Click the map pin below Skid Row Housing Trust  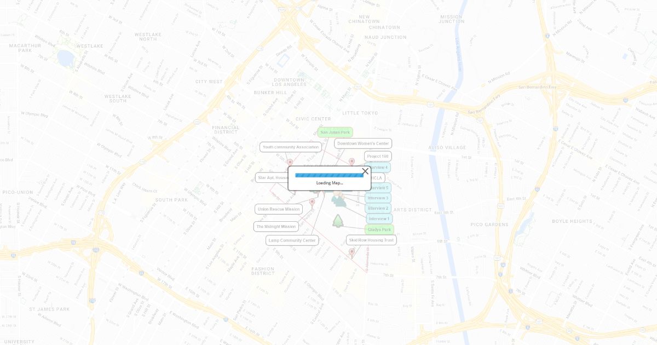coord(352,252)
